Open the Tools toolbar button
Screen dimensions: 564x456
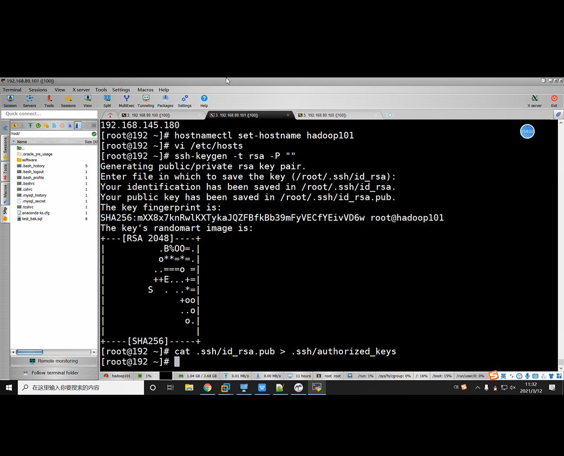49,101
